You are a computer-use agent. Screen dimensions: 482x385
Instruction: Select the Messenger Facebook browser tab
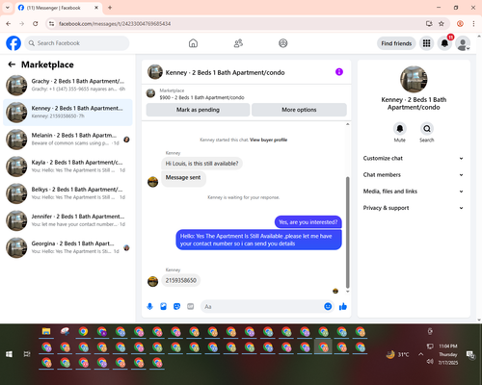click(59, 8)
